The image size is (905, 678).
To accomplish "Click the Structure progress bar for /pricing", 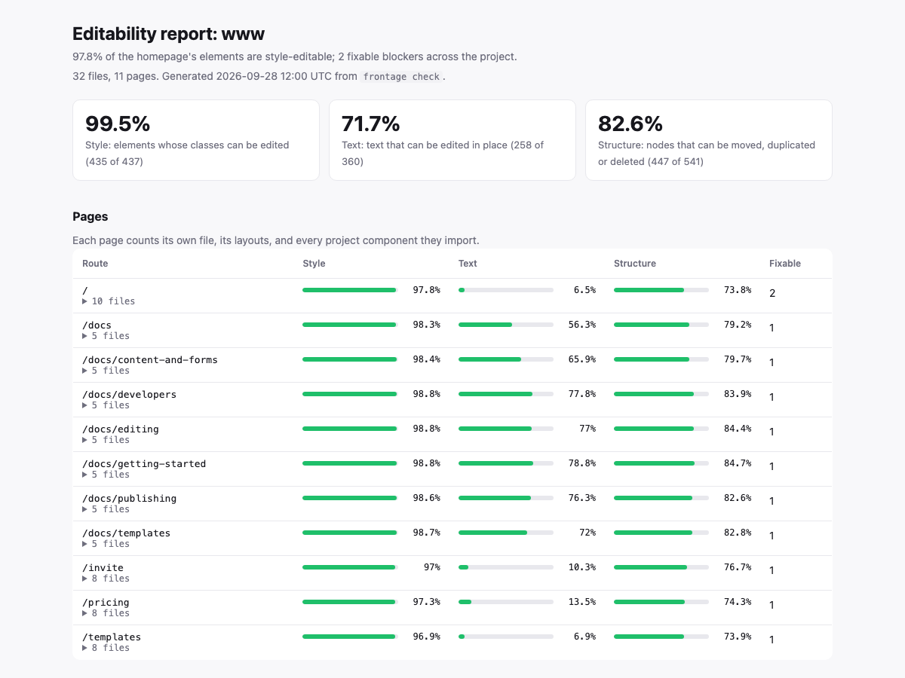I will (x=661, y=602).
